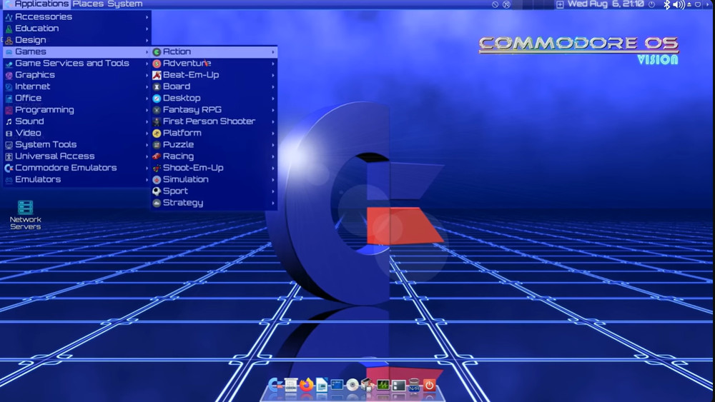Open the software packages box icon in dock
Screen dimensions: 715x402
[x=368, y=385]
